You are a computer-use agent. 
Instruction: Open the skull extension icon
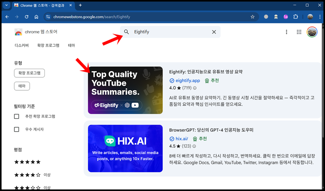276,17
